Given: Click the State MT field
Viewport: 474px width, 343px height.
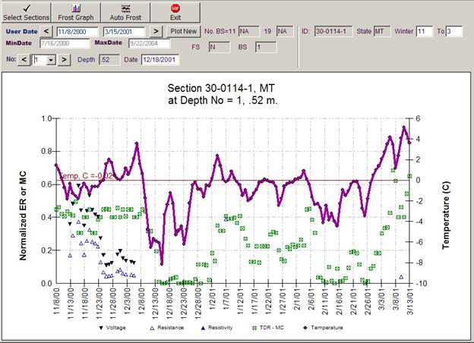Looking at the screenshot, I should (382, 31).
